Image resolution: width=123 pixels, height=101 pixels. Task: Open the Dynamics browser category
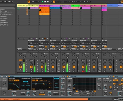(x=3, y=20)
